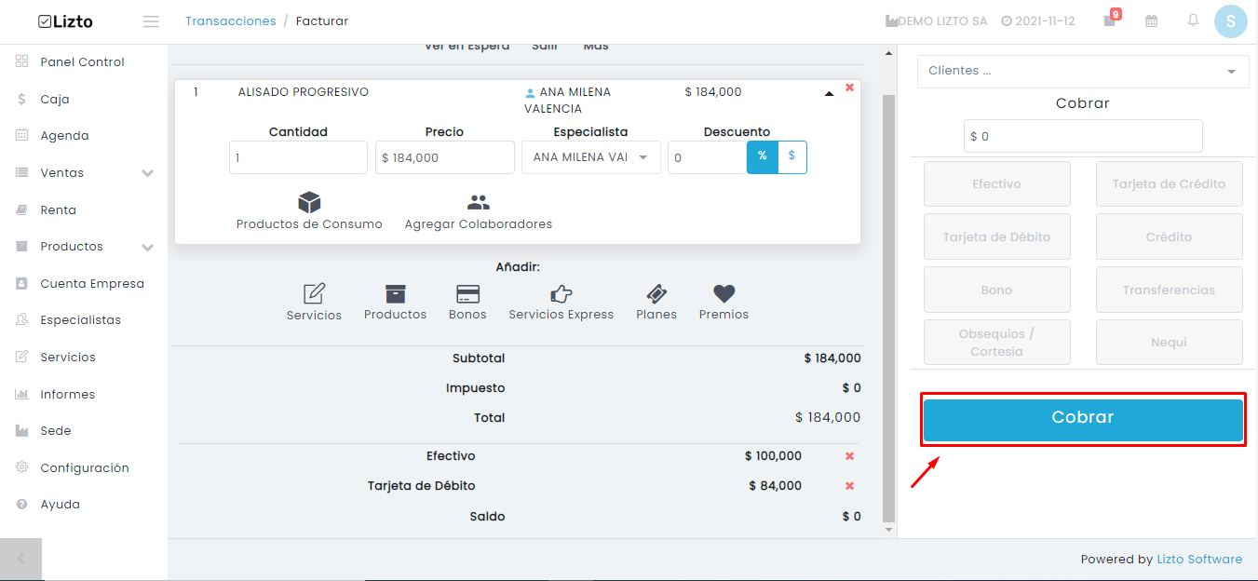
Task: Remove Efectivo payment line
Action: [x=849, y=456]
